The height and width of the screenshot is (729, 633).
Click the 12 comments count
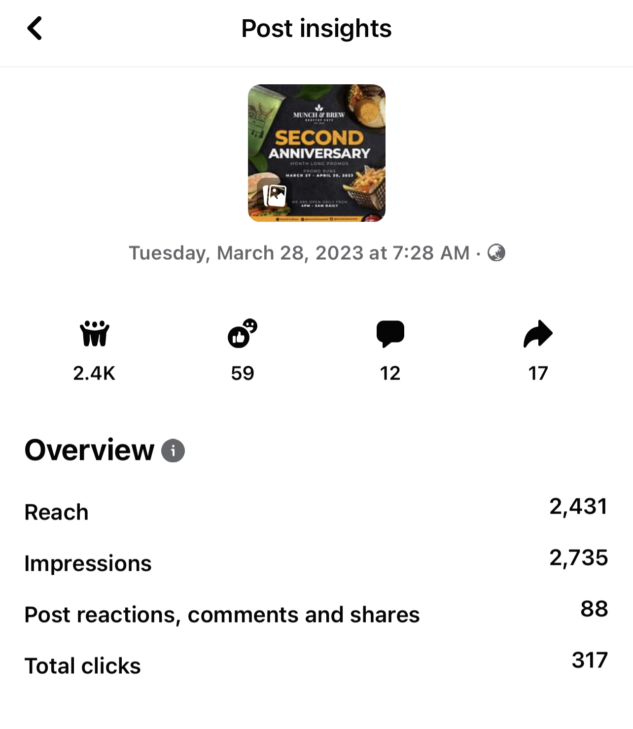click(390, 373)
